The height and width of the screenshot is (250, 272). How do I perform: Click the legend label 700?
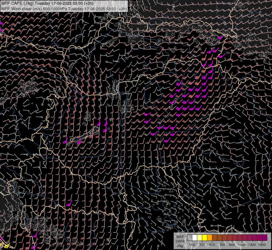(222, 245)
